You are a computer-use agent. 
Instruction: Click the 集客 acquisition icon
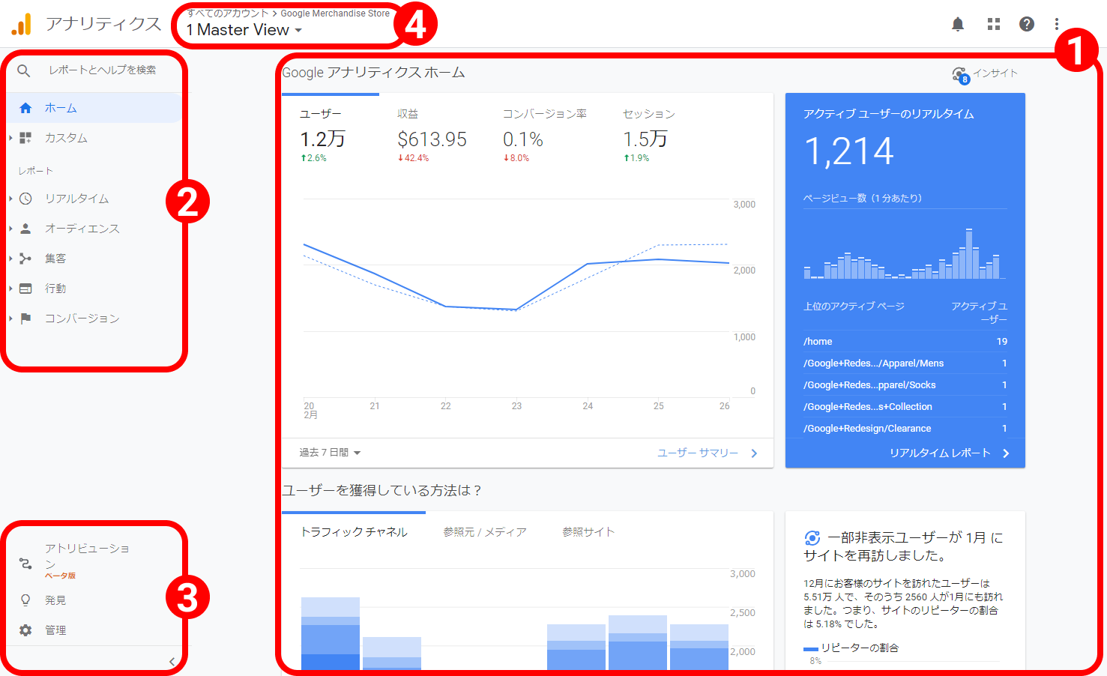(25, 259)
